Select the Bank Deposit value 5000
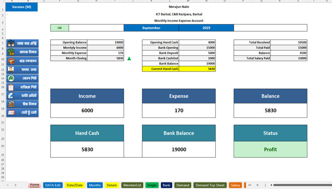 pos(197,53)
